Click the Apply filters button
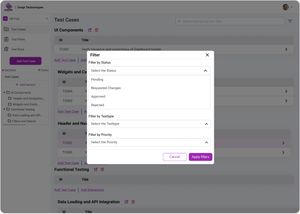The width and height of the screenshot is (300, 214). point(200,157)
